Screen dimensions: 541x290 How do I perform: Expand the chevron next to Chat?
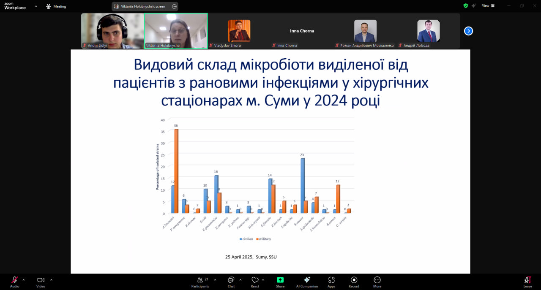click(240, 280)
